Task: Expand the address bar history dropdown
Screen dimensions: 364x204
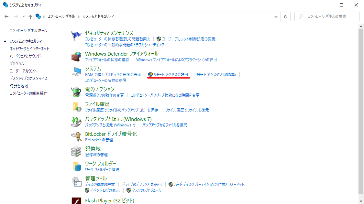Action: [276, 16]
